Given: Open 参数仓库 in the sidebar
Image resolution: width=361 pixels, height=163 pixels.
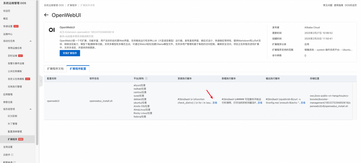Looking at the screenshot, I should click(x=8, y=102).
